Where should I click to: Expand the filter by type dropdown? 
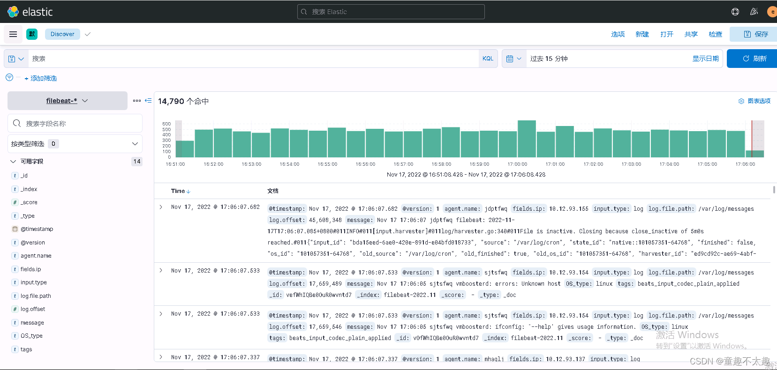click(x=75, y=144)
